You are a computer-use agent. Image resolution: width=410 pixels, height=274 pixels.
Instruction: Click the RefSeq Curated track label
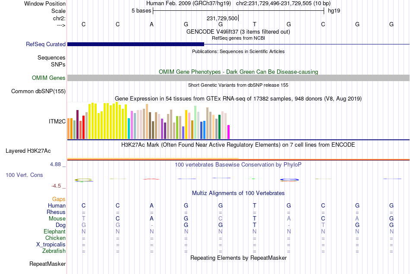point(45,44)
